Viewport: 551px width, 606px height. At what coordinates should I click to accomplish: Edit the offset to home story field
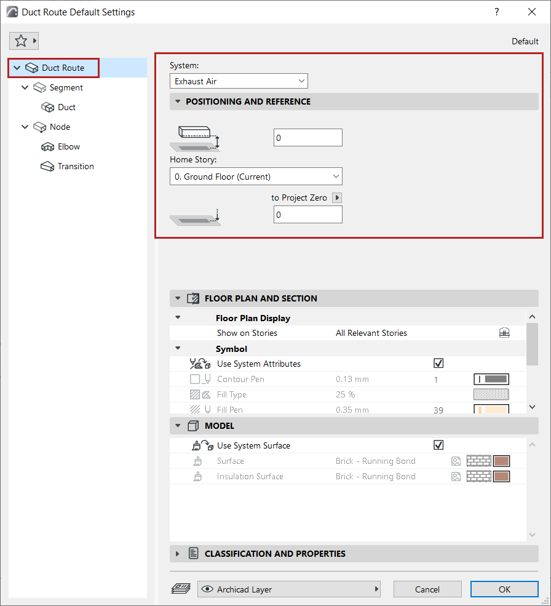[307, 138]
